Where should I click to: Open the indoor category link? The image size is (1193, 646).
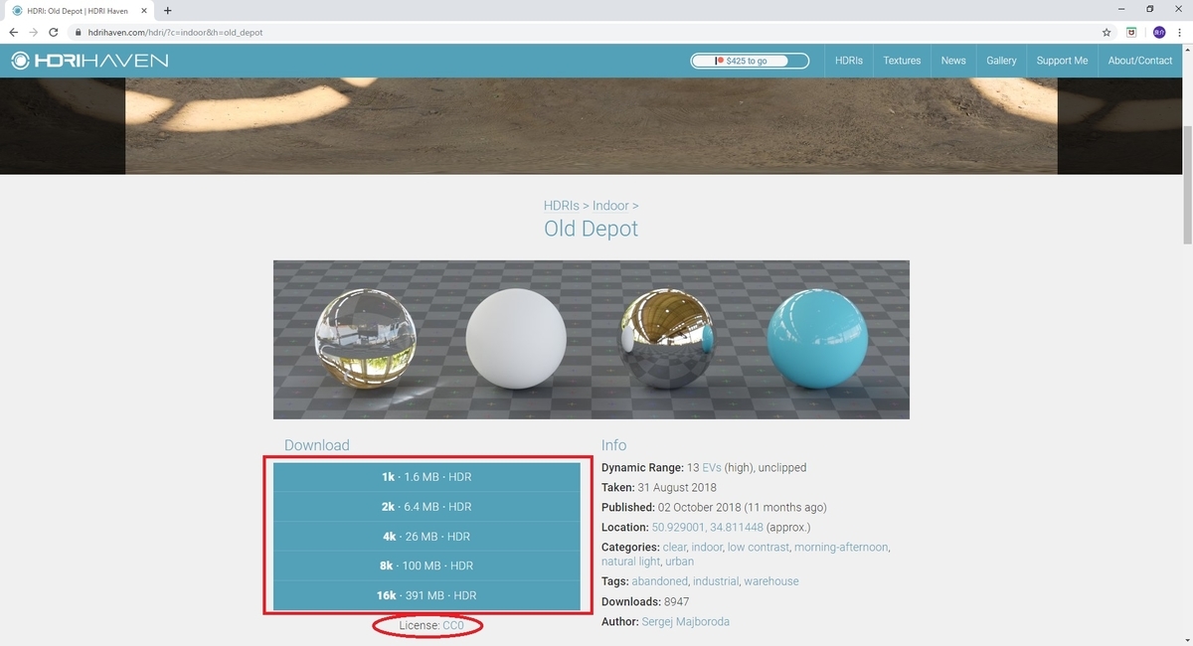pos(707,548)
